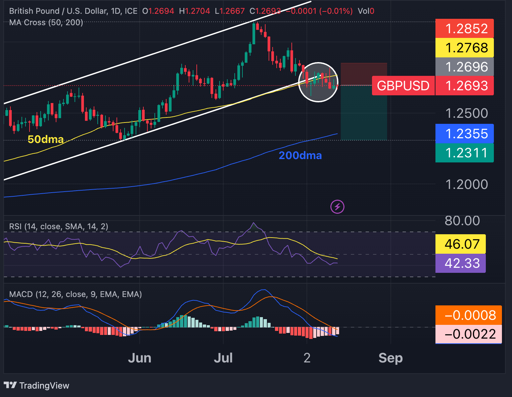Click the purple lightning bolt event icon
Viewport: 512px width, 397px height.
pos(337,207)
